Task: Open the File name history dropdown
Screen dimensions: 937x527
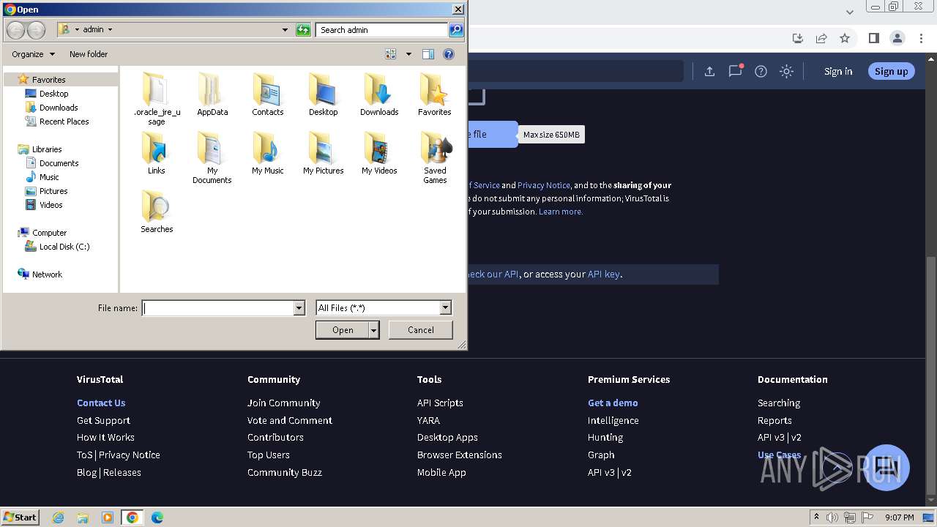Action: coord(299,308)
